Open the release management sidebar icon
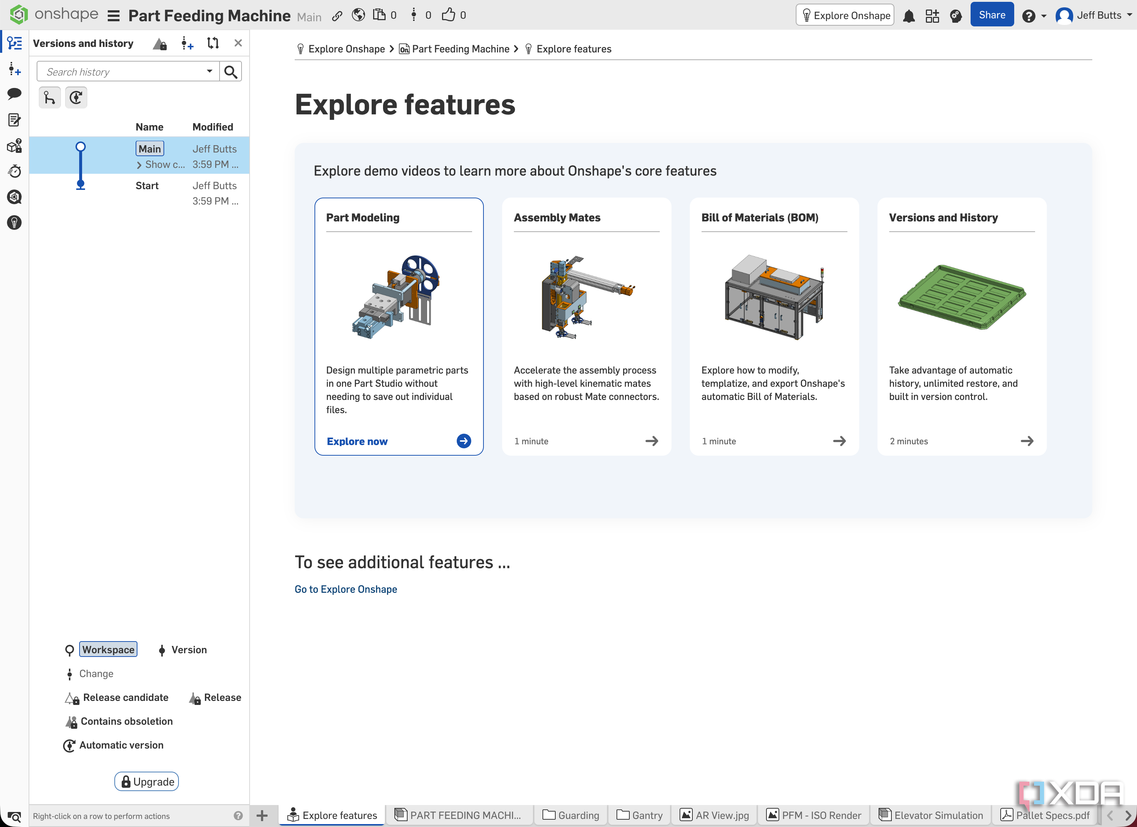Screen dimensions: 1137x827 pos(15,146)
